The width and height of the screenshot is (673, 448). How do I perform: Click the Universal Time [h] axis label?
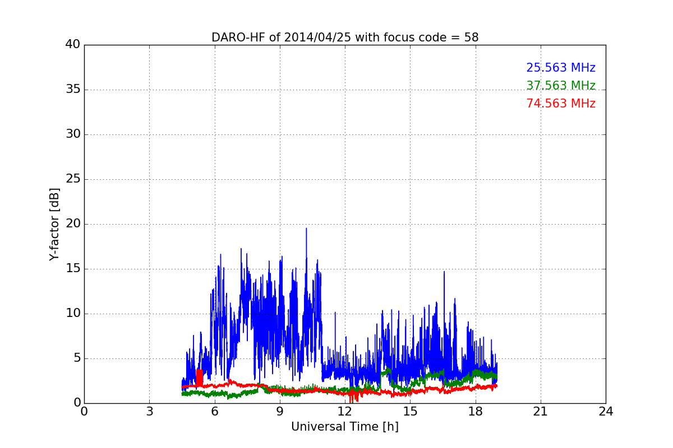pyautogui.click(x=345, y=427)
